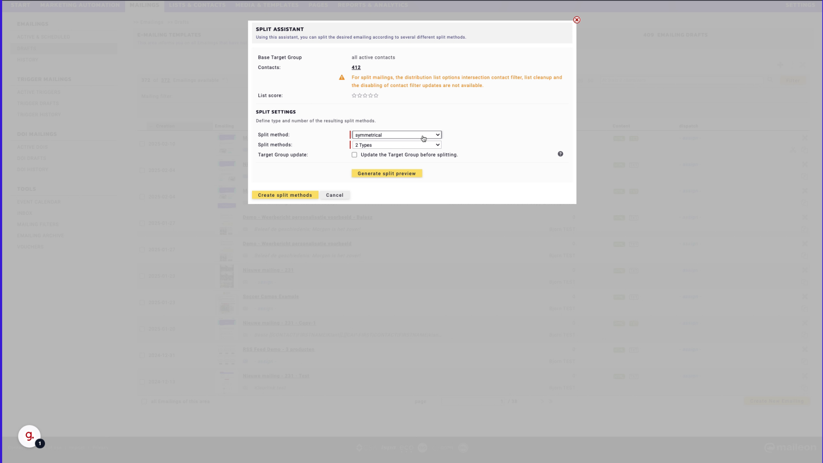Viewport: 823px width, 463px height.
Task: Click Generate split preview button
Action: (386, 173)
